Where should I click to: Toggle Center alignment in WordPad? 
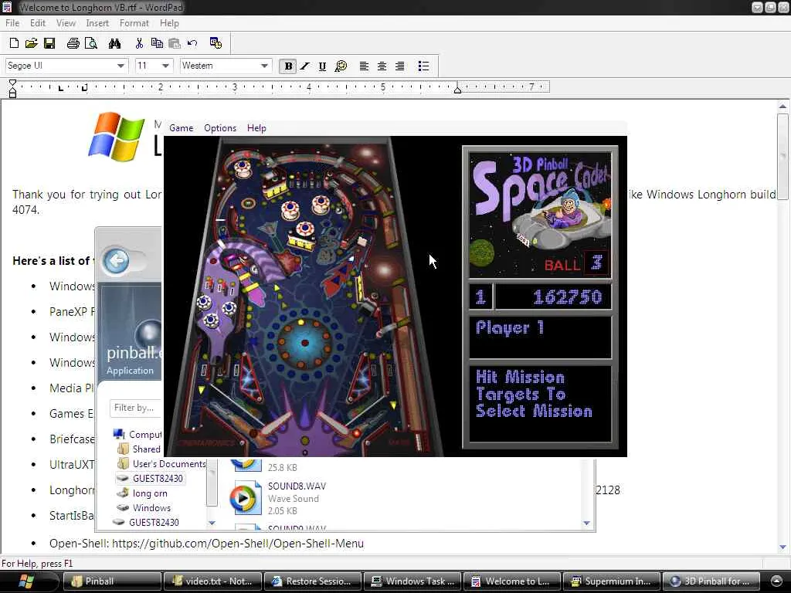(382, 66)
